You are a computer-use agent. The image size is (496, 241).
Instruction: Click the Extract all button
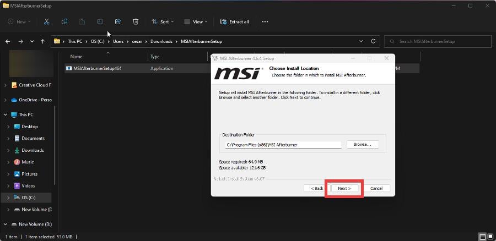(235, 22)
